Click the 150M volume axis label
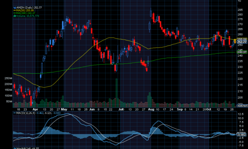 8,90
